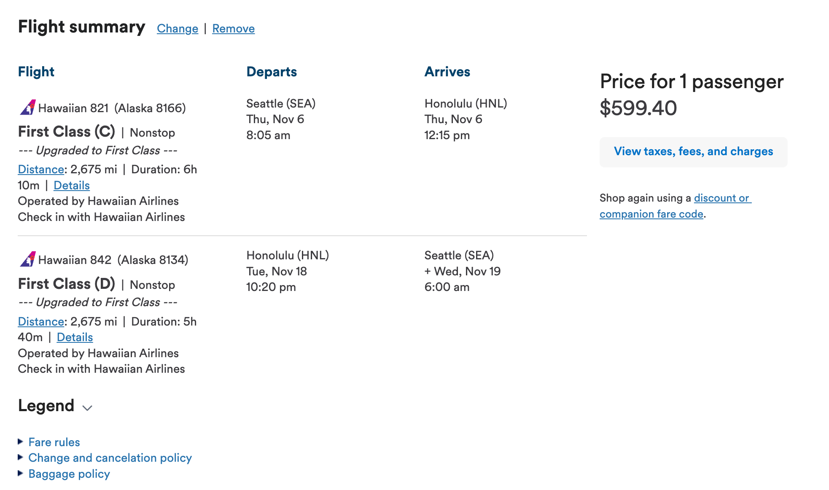Click First Class (C) fare label
Viewport: 829px width, 490px height.
[x=67, y=132]
